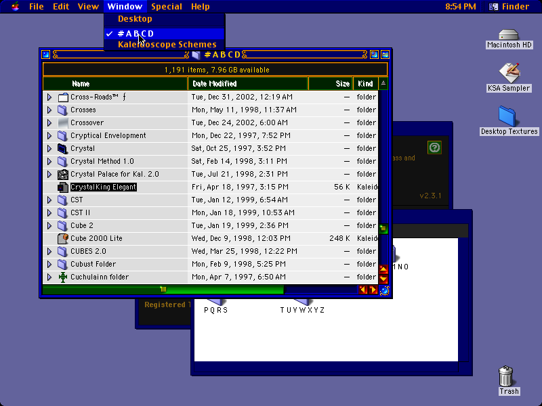Screen dimensions: 542x406
Task: Select the Cube 2000 Lite scheme icon
Action: pyautogui.click(x=63, y=238)
